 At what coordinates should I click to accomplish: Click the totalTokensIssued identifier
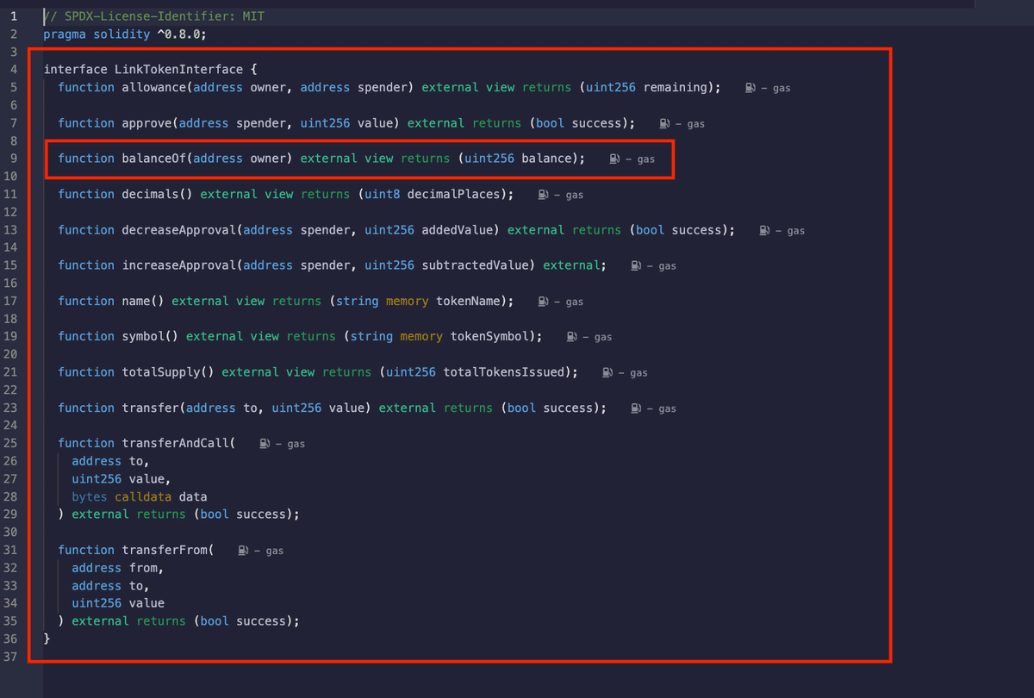tap(504, 372)
